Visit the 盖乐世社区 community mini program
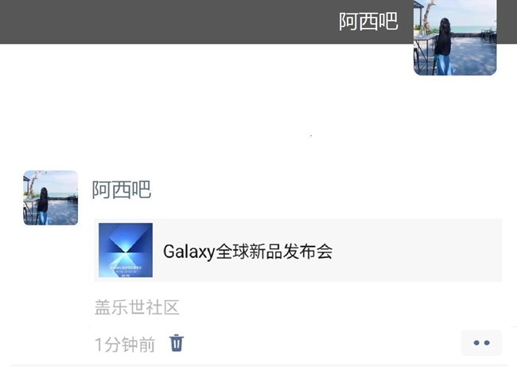Image resolution: width=517 pixels, height=371 pixels. pos(137,307)
